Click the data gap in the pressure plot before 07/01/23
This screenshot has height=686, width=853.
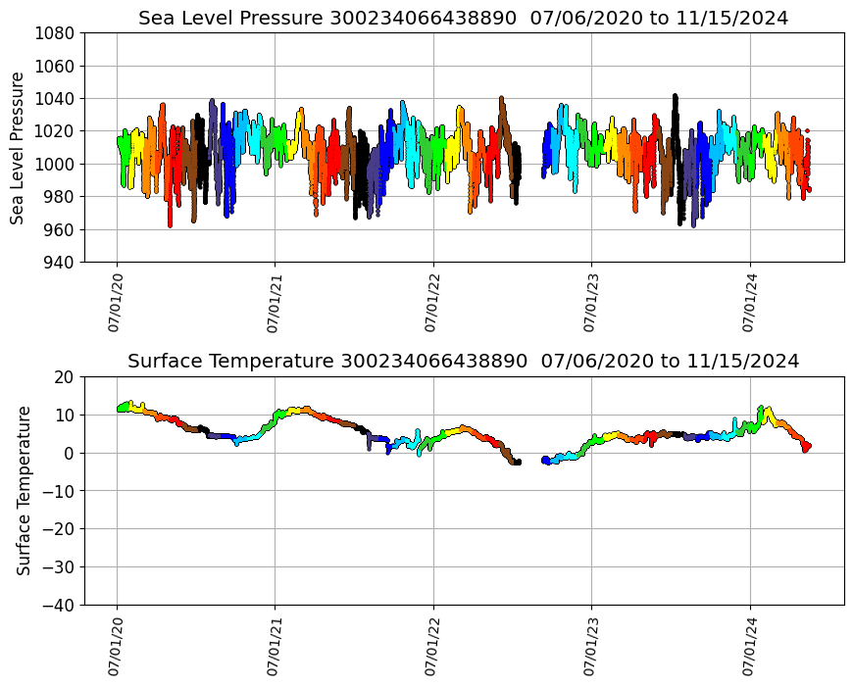pos(530,157)
